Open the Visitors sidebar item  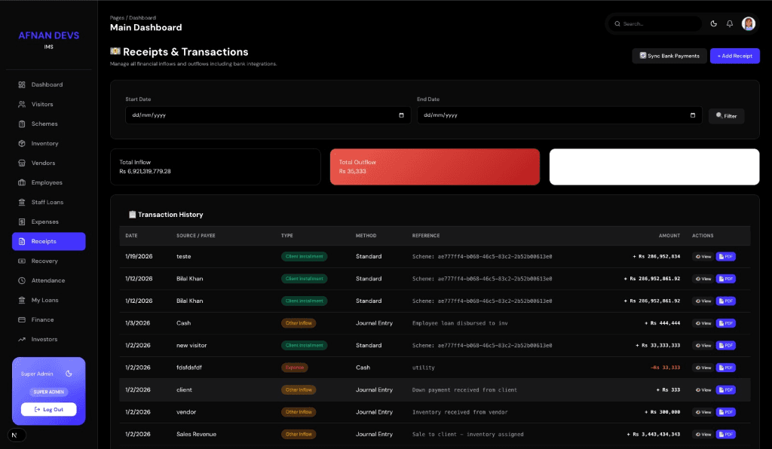click(48, 104)
